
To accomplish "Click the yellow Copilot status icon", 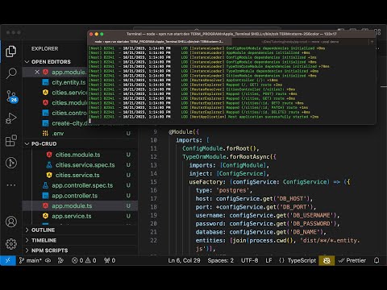I will 327,260.
